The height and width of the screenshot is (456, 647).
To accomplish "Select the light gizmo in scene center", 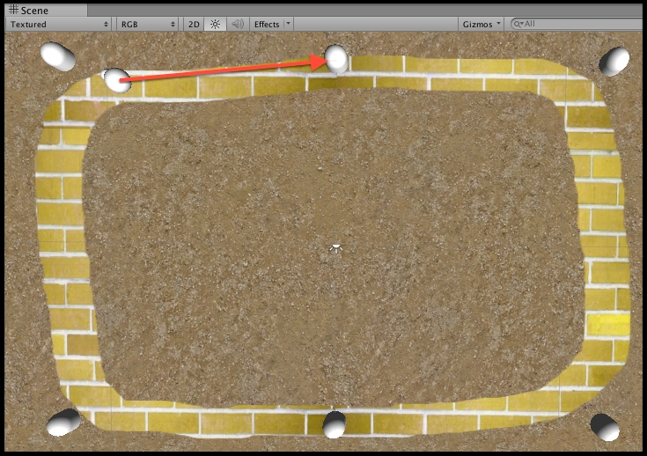I will [x=336, y=248].
